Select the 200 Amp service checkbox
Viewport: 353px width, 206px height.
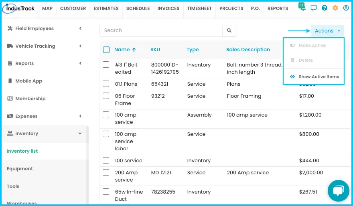(106, 172)
